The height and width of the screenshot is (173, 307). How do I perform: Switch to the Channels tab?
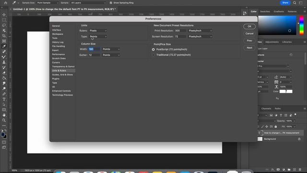click(x=266, y=109)
